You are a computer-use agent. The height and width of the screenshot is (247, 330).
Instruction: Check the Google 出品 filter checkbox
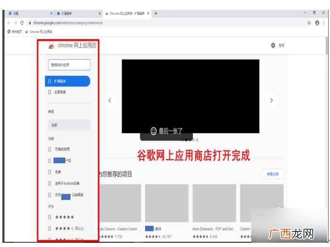tap(49, 161)
